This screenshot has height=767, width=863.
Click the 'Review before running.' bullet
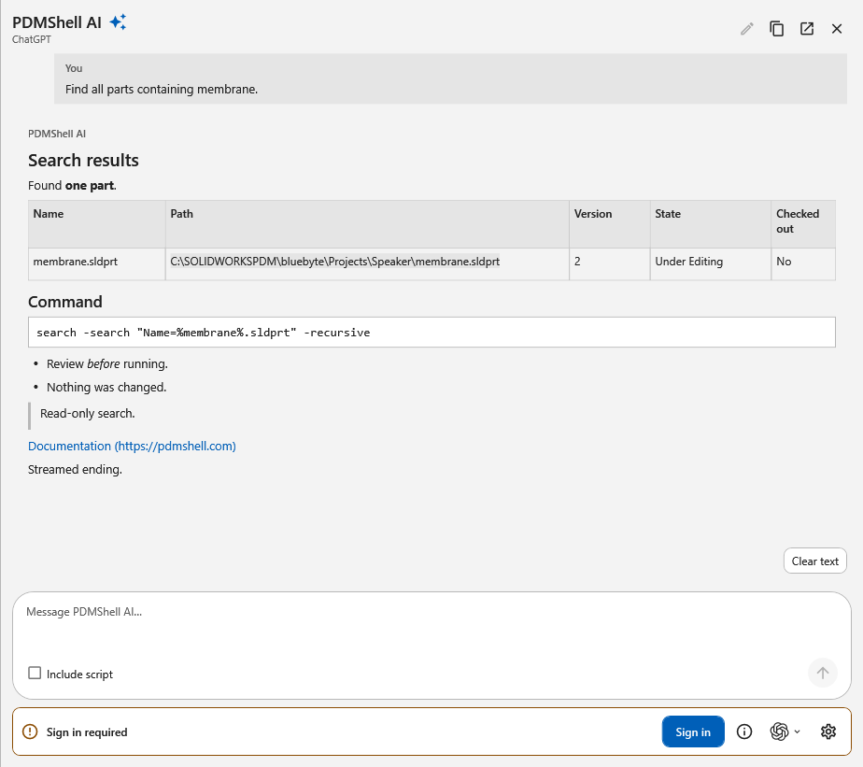pyautogui.click(x=106, y=364)
